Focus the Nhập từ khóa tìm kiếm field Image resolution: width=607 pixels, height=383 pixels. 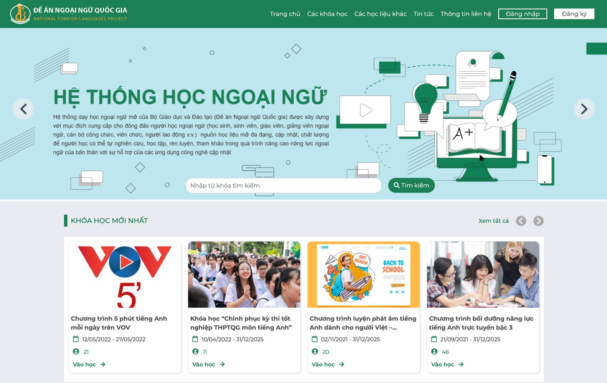(x=283, y=185)
